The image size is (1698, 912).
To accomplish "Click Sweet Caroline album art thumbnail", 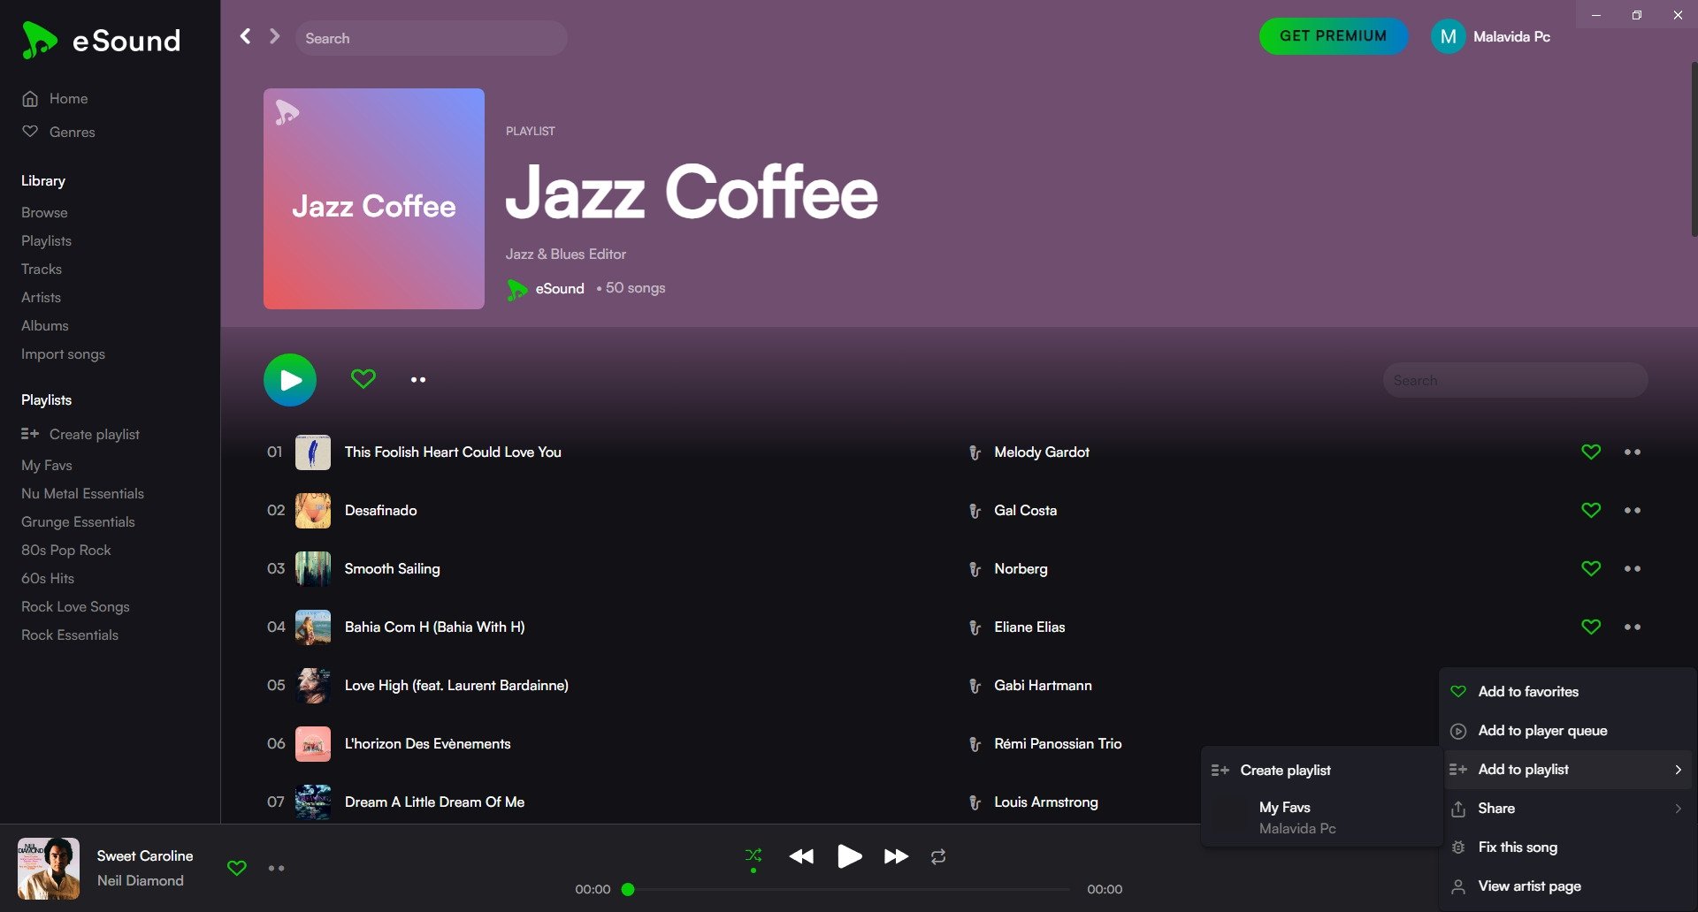I will tap(49, 868).
